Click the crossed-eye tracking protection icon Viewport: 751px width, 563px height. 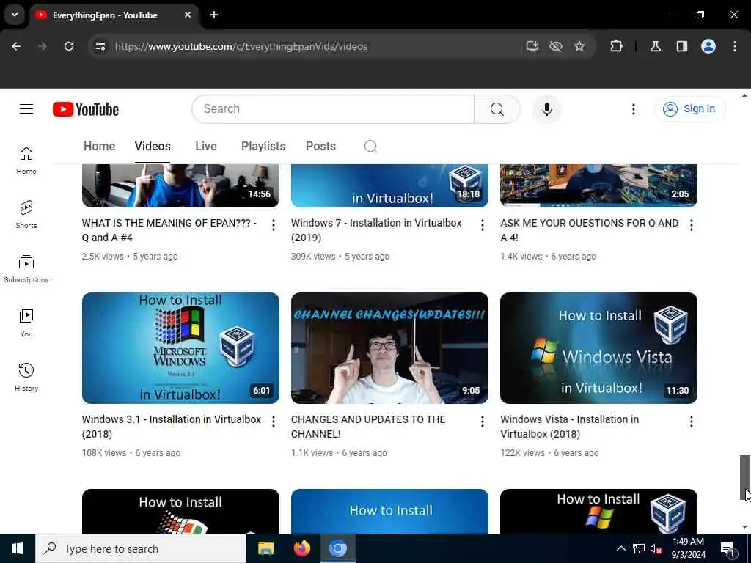(x=556, y=46)
